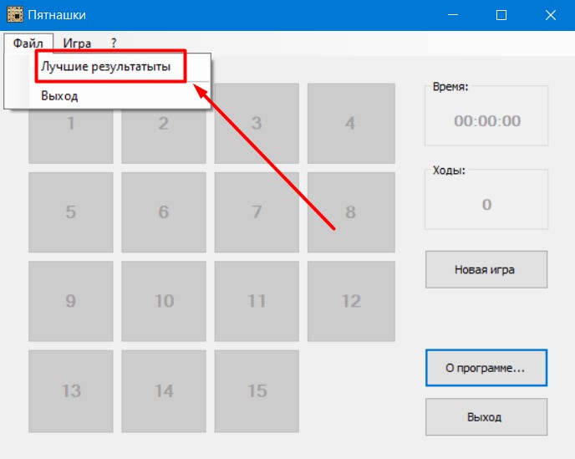
Task: Click the empty slot in puzzle grid
Action: pos(349,390)
